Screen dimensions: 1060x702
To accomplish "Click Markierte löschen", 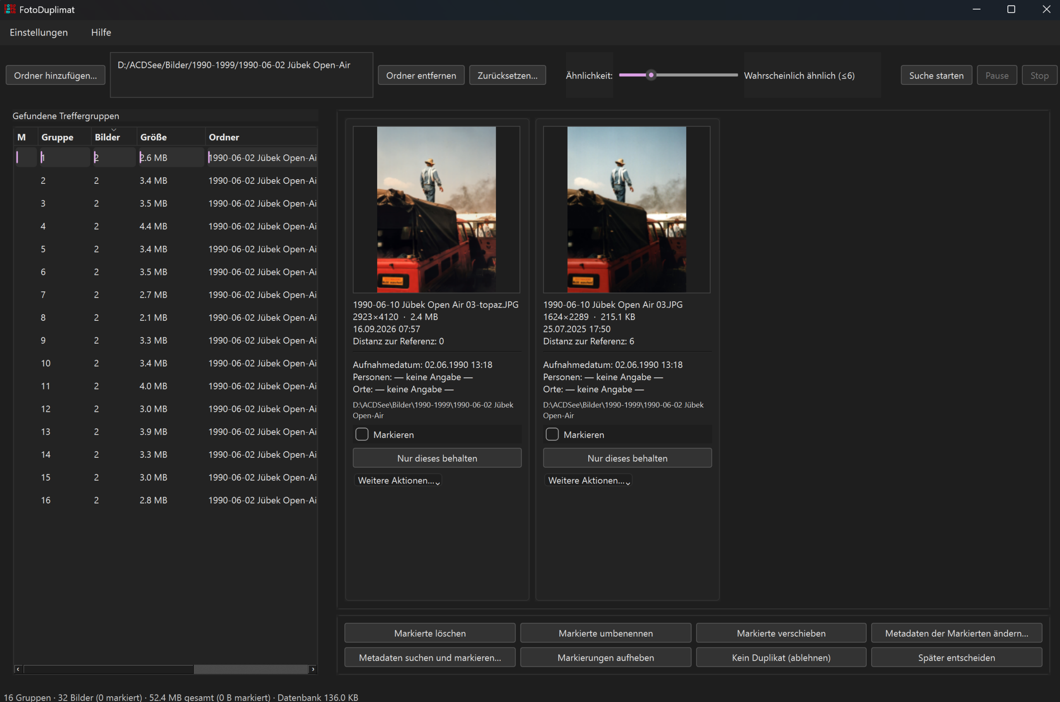I will coord(430,633).
